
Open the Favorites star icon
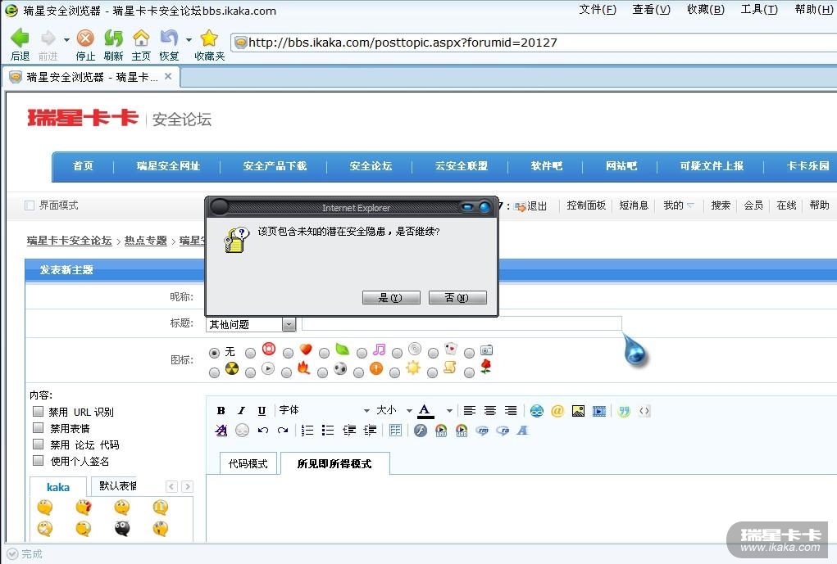[x=209, y=38]
